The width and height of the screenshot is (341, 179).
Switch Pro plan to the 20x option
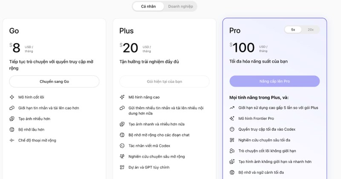pos(311,29)
